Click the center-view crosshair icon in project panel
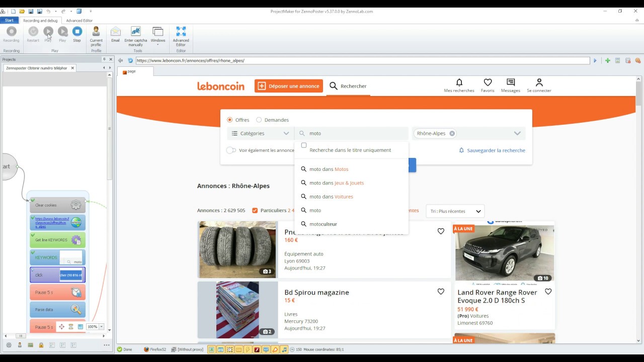This screenshot has height=362, width=644. tap(61, 327)
